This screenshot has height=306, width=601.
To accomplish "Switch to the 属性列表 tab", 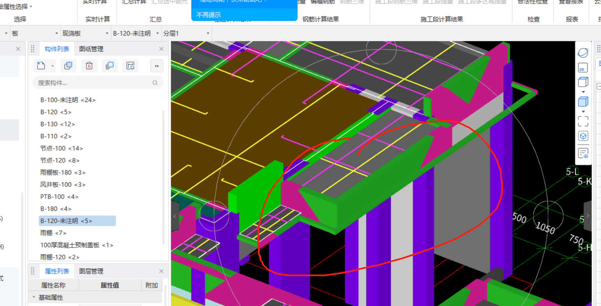I will [57, 271].
